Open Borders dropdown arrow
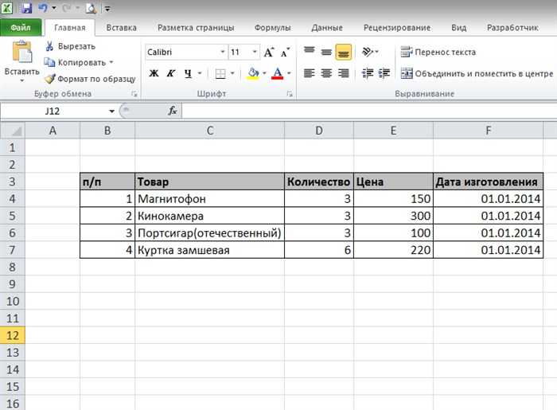This screenshot has height=410, width=557. (x=232, y=73)
